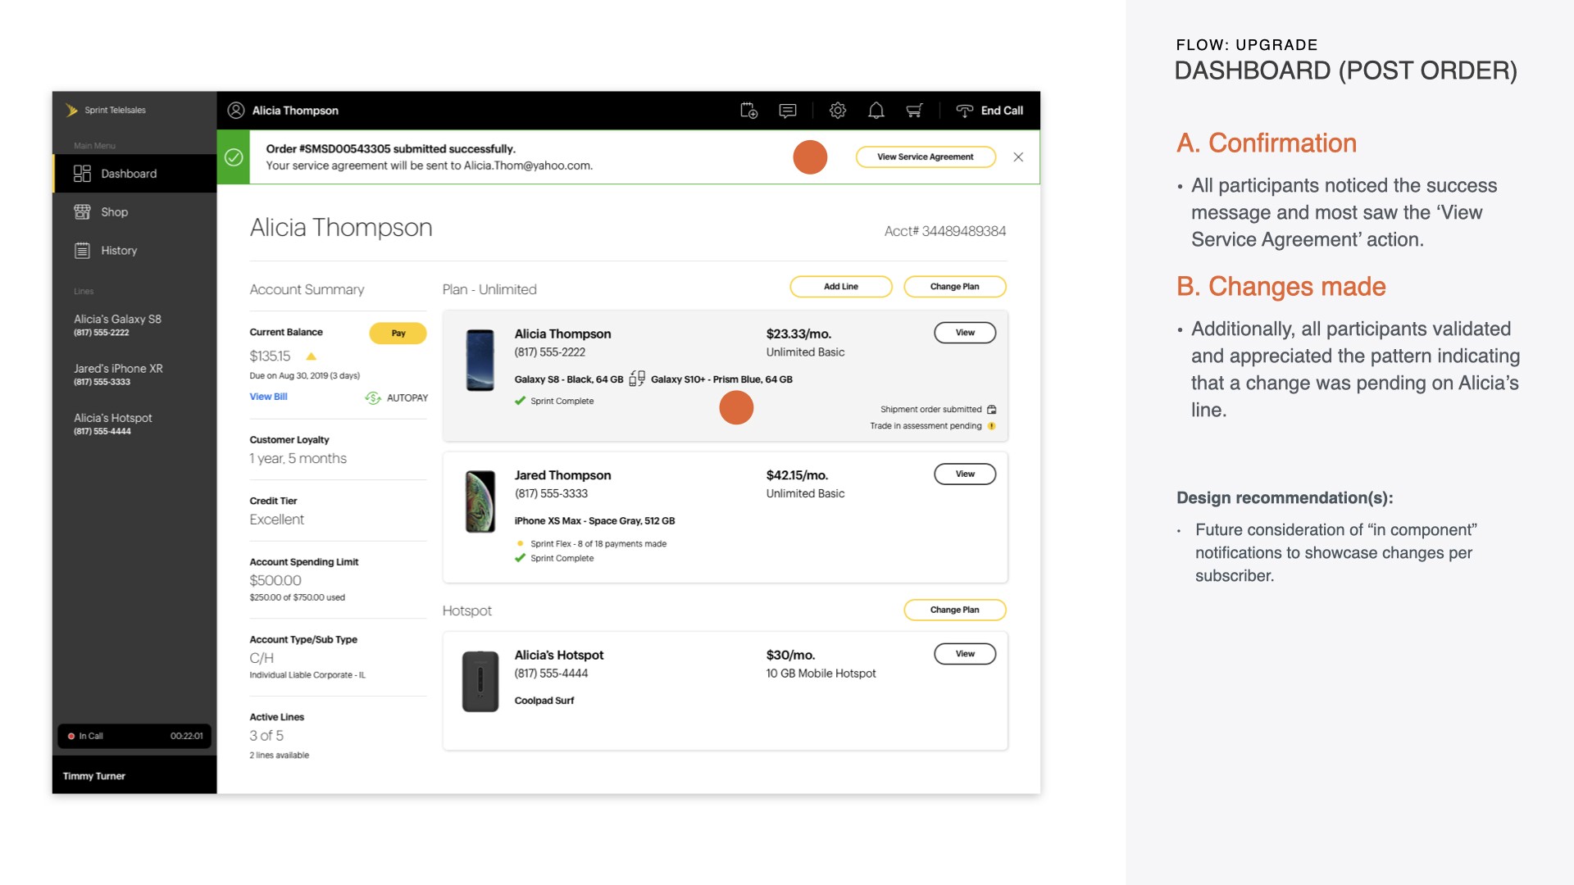Click the balance warning triangle icon
This screenshot has width=1574, height=885.
(x=312, y=356)
